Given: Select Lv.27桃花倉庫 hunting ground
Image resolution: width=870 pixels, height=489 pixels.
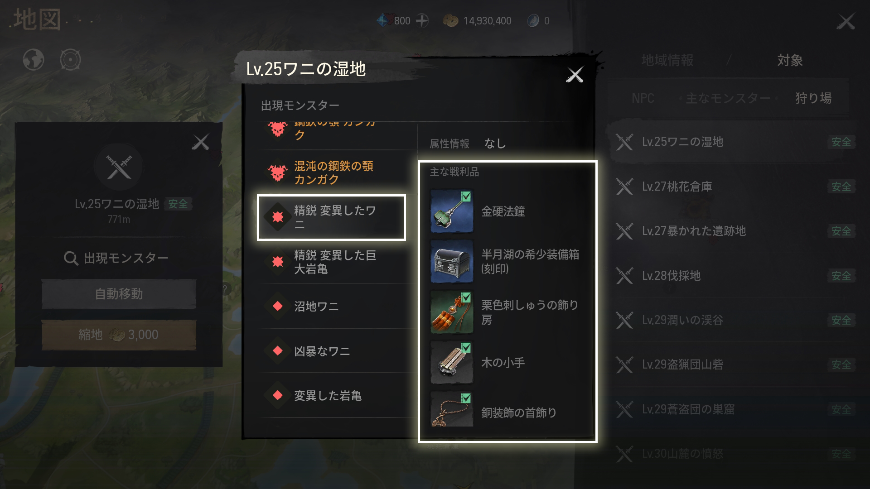Looking at the screenshot, I should [x=733, y=187].
